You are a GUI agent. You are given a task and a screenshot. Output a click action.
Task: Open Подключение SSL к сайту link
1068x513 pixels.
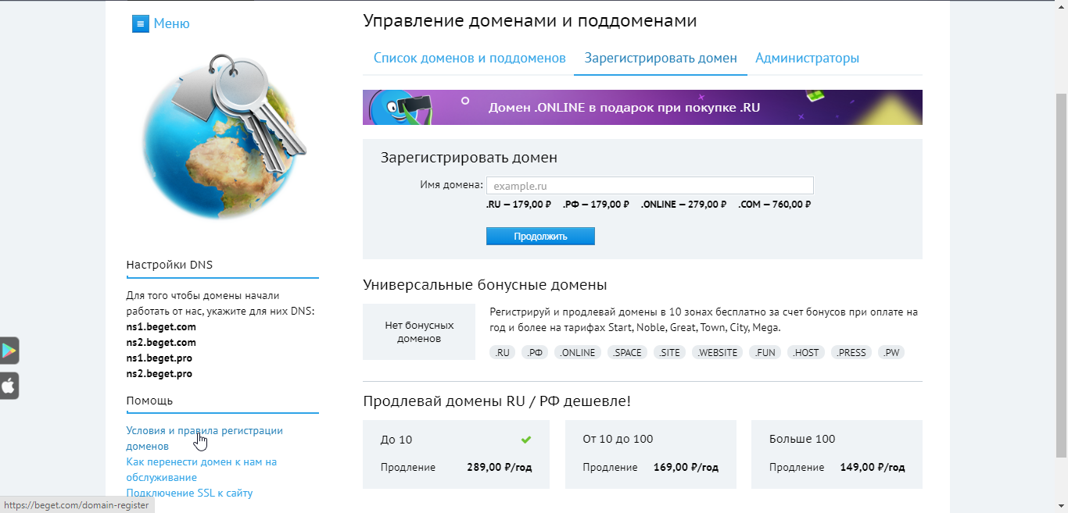click(x=189, y=493)
